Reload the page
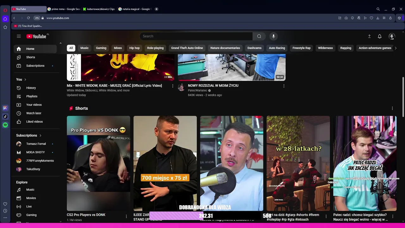405x228 pixels. [x=28, y=18]
